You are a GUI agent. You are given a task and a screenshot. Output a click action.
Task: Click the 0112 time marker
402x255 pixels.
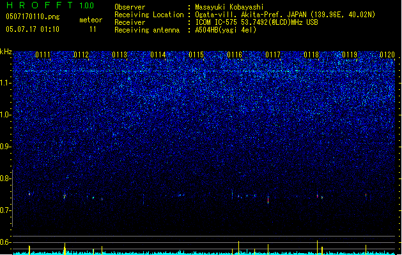[81, 55]
